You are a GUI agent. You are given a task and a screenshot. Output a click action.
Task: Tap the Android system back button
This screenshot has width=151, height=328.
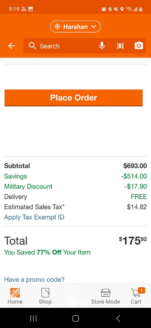click(x=118, y=319)
